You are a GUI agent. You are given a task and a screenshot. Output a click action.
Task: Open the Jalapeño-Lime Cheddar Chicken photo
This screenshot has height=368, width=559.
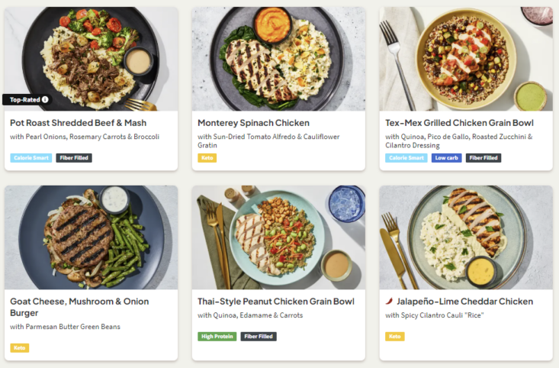point(466,237)
